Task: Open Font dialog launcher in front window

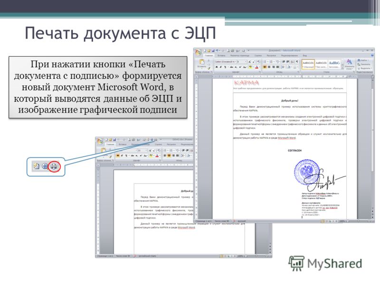Action: 260,72
